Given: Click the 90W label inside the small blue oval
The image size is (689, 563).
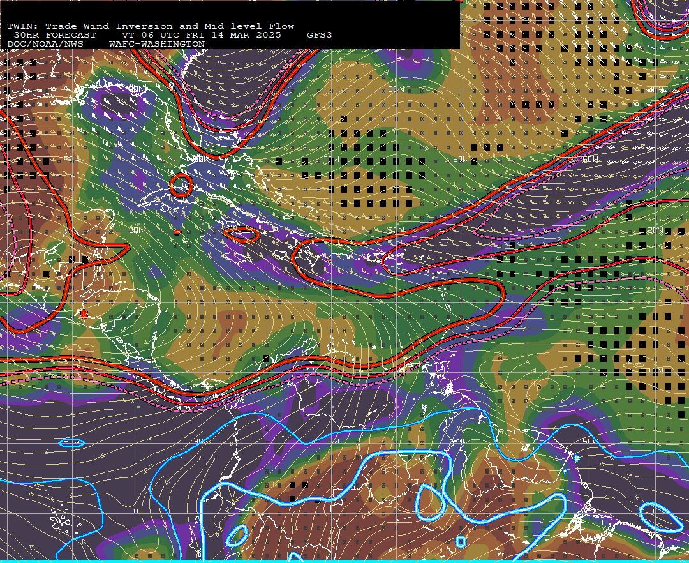Looking at the screenshot, I should [71, 442].
